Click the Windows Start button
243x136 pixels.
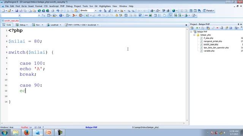[5, 133]
